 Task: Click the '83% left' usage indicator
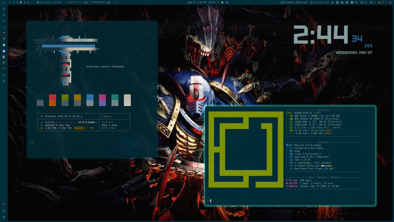44,2
